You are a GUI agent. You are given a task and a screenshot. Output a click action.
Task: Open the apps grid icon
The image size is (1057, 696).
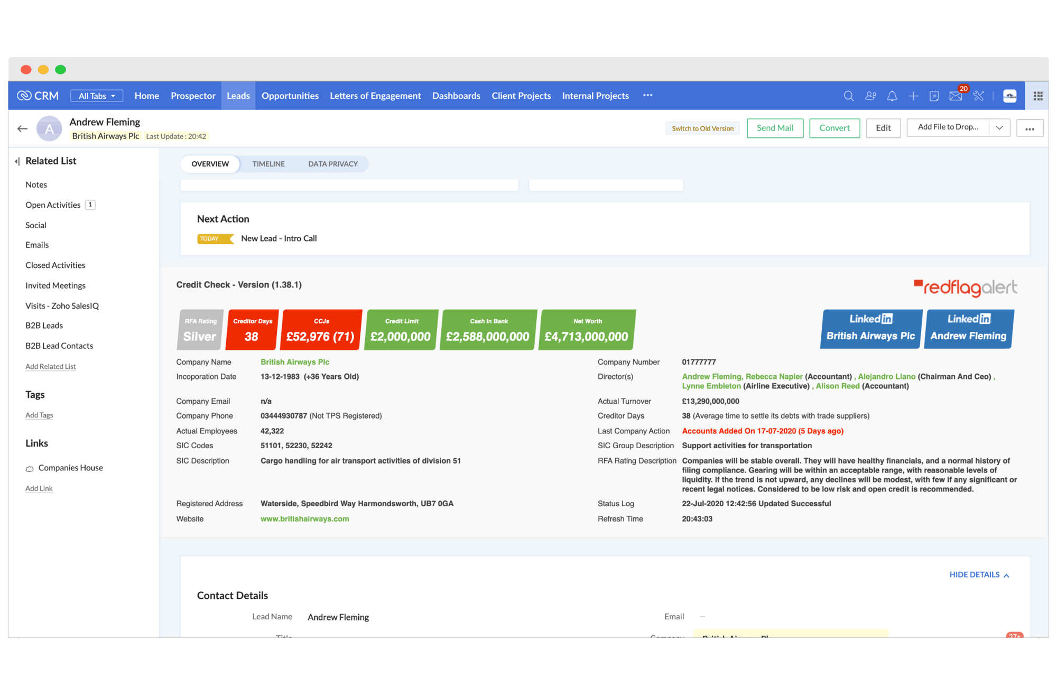pos(1038,96)
